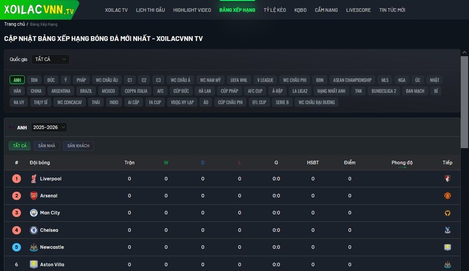469x271 pixels.
Task: Select the SÂN NHÀ standings tab
Action: pos(47,146)
